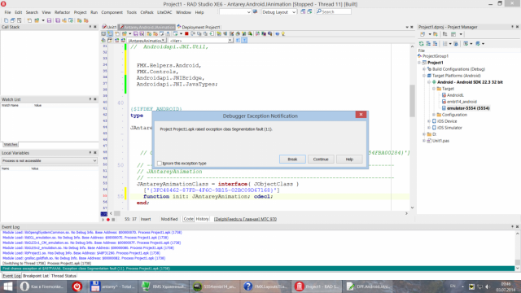Click the Break button in exception dialog
The width and height of the screenshot is (521, 293).
(x=292, y=160)
